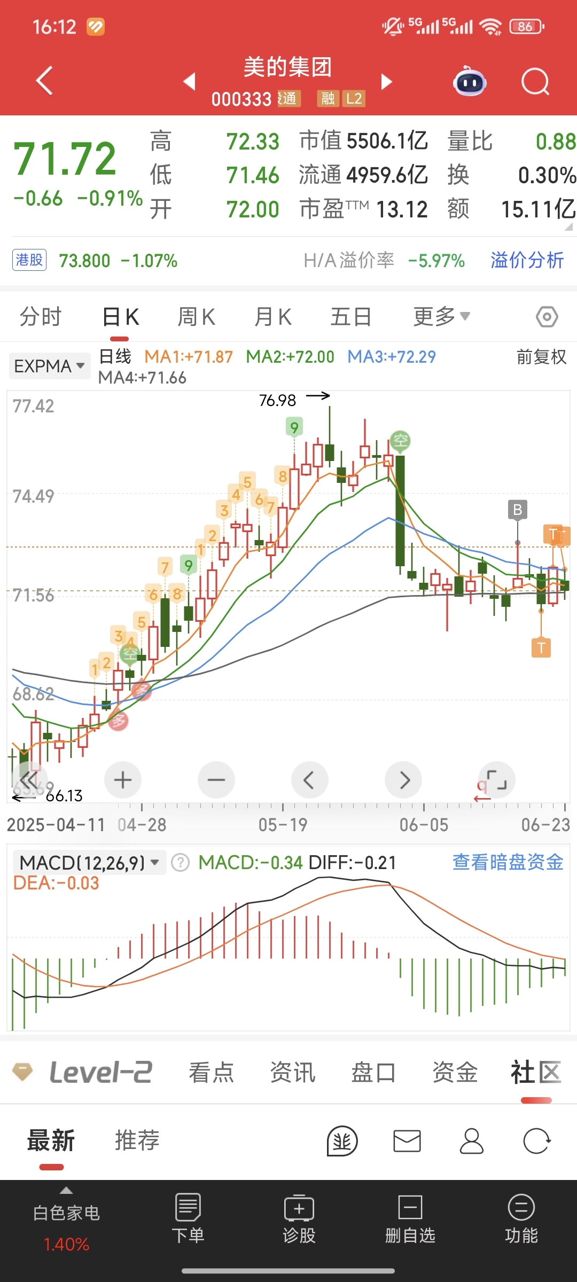Change 前复权 adjustment mode
The height and width of the screenshot is (1282, 577).
point(541,357)
